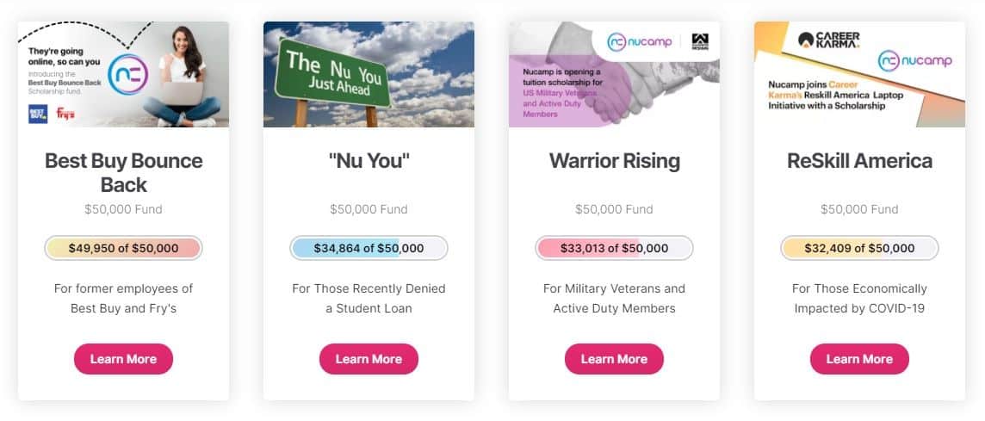Viewport: 985px width, 421px height.
Task: Click the $49,950 of $50,000 progress bar
Action: click(x=123, y=248)
